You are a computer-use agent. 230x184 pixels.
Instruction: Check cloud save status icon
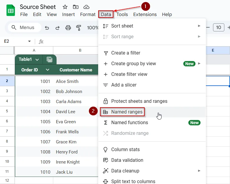[86, 7]
